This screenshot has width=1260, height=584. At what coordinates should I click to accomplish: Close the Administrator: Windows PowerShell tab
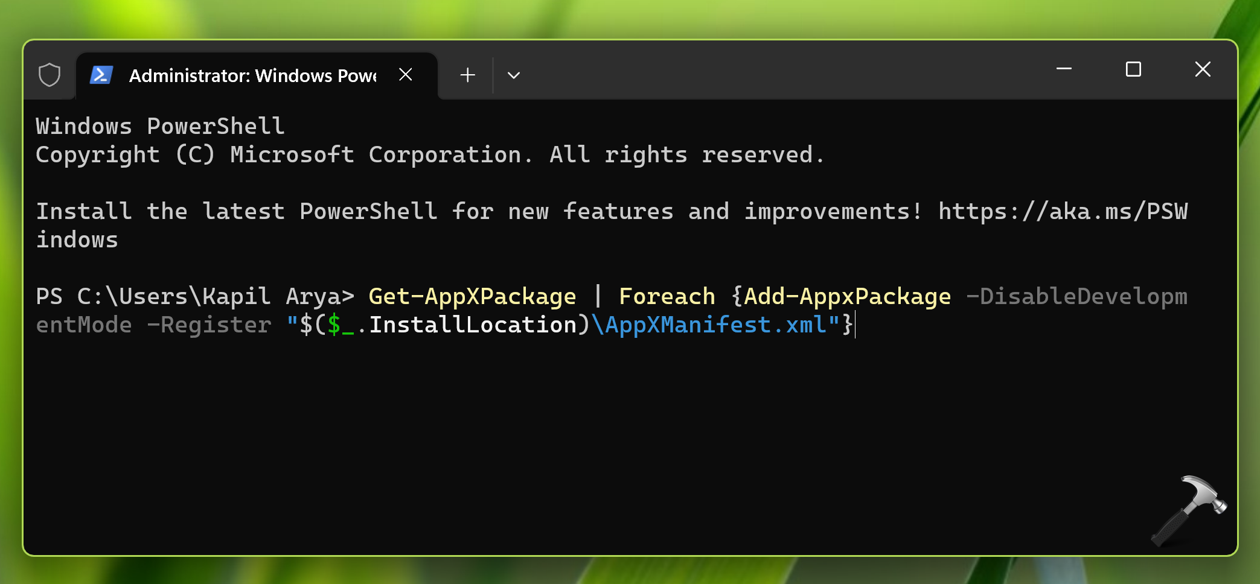(406, 75)
